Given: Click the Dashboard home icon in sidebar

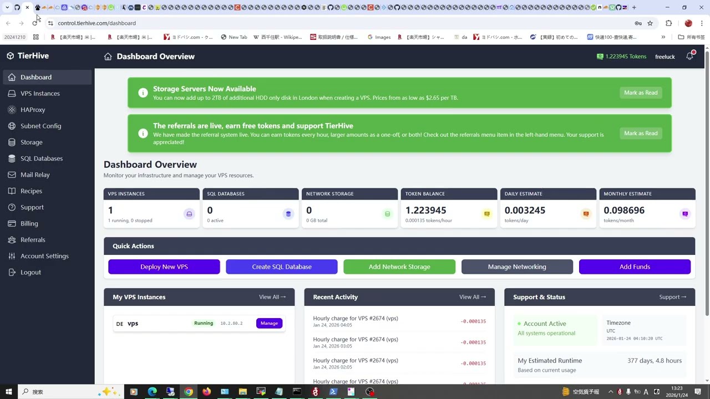Looking at the screenshot, I should click(x=12, y=77).
